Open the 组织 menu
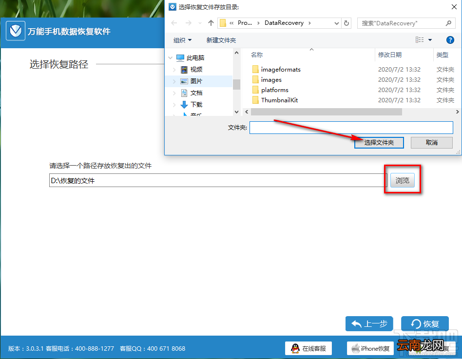This screenshot has width=462, height=359. (182, 40)
